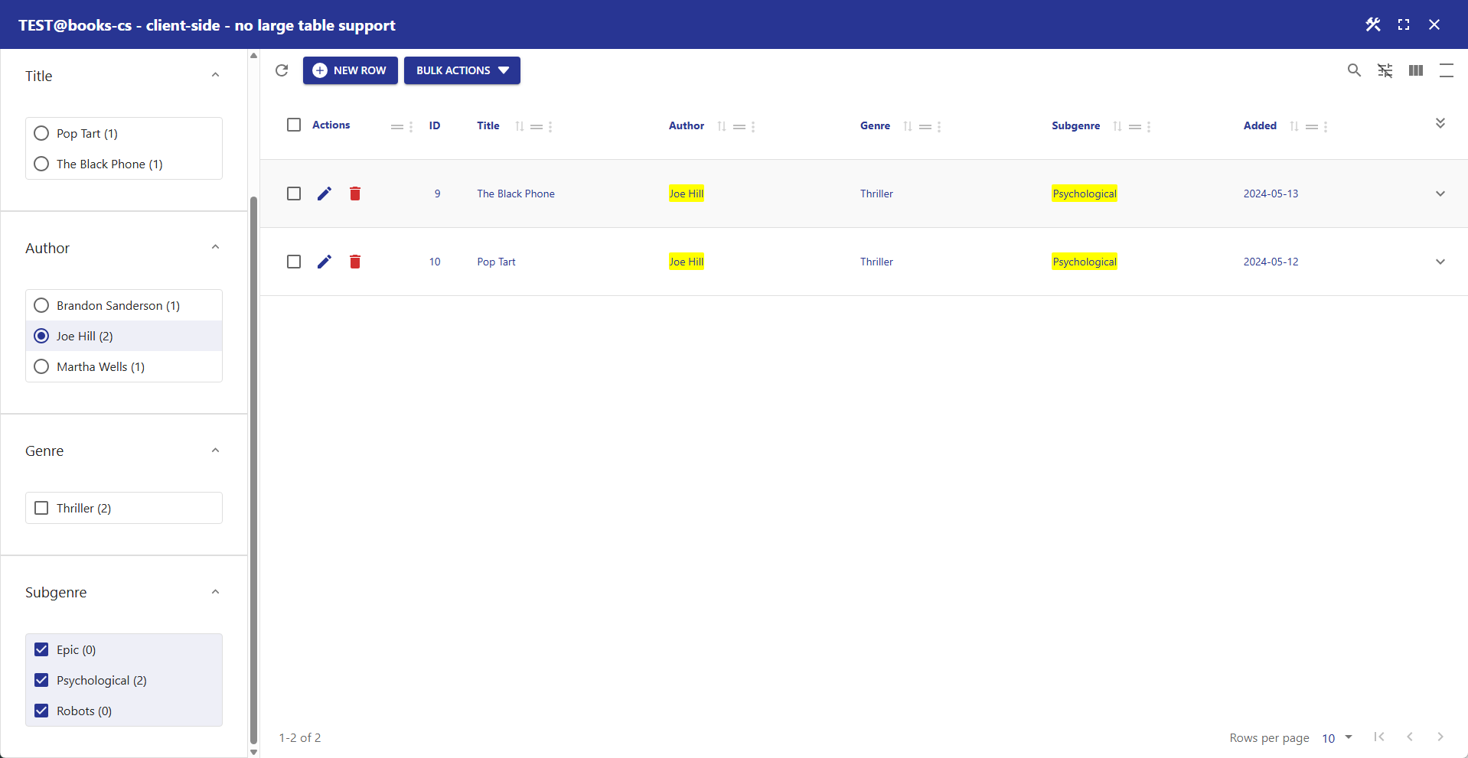Go to previous page arrow
The image size is (1468, 758).
(x=1410, y=737)
